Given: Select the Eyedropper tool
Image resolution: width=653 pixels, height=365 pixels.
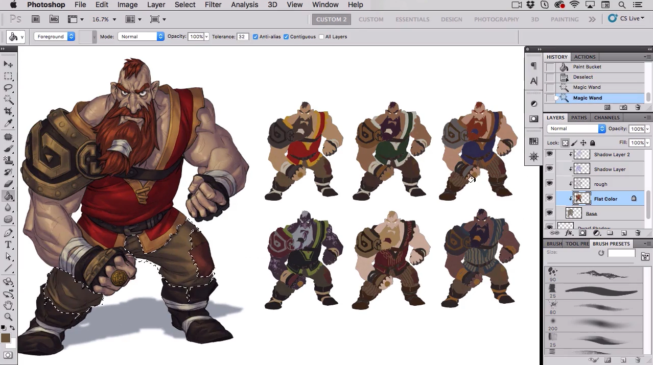Looking at the screenshot, I should tap(8, 124).
